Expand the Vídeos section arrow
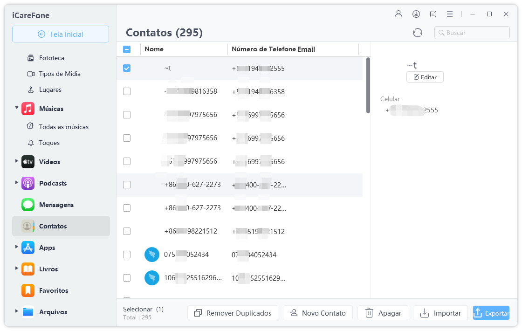The image size is (522, 331). coord(17,161)
